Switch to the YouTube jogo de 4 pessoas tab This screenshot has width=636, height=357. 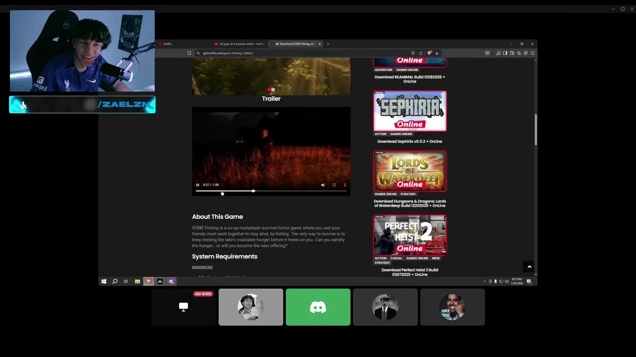pos(240,44)
